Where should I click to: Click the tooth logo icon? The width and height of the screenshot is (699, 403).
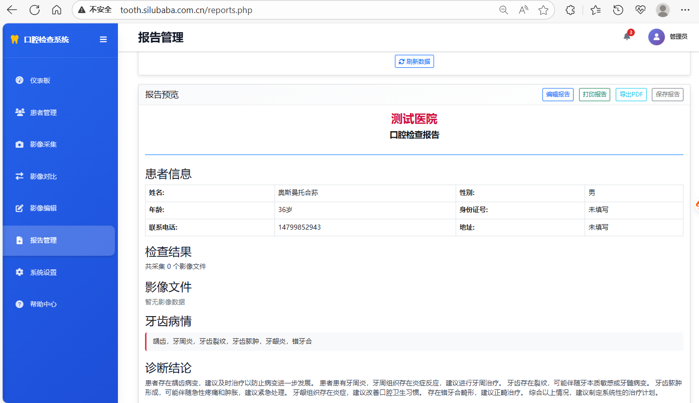[15, 40]
